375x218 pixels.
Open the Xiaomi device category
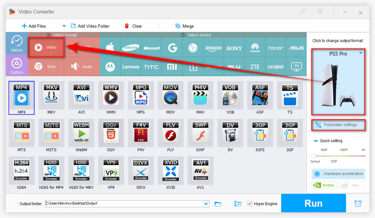(172, 67)
